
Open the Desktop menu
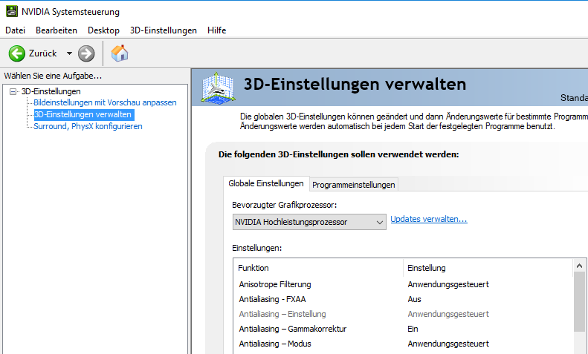(x=103, y=30)
